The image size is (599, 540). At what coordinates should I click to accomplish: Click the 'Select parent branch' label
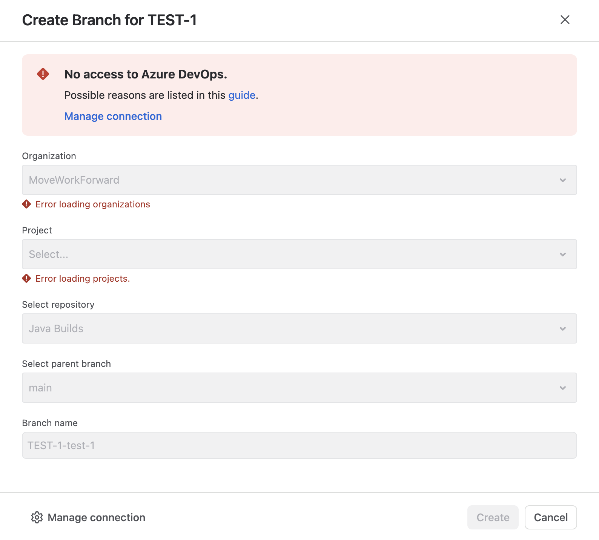[x=66, y=364]
